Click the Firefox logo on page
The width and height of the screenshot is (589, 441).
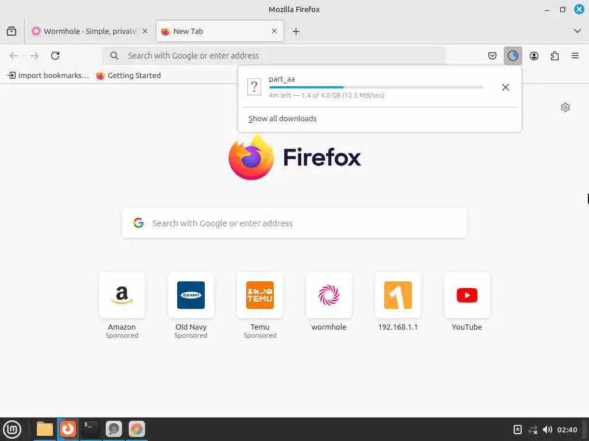tap(294, 157)
